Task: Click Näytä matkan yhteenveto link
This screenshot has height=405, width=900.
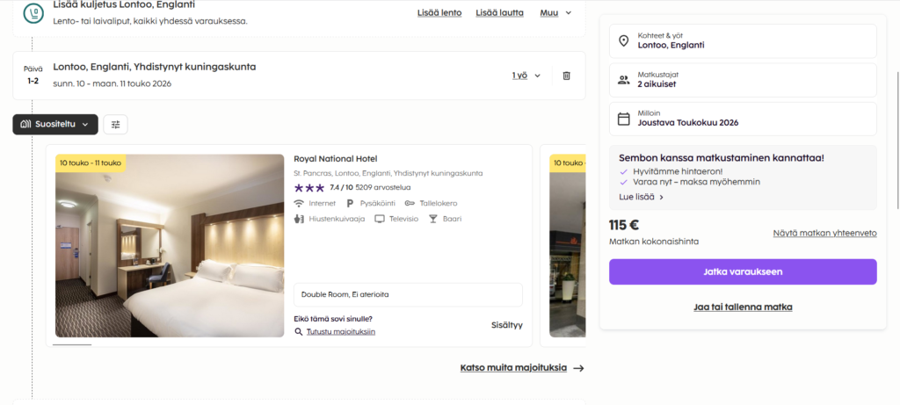Action: point(824,233)
